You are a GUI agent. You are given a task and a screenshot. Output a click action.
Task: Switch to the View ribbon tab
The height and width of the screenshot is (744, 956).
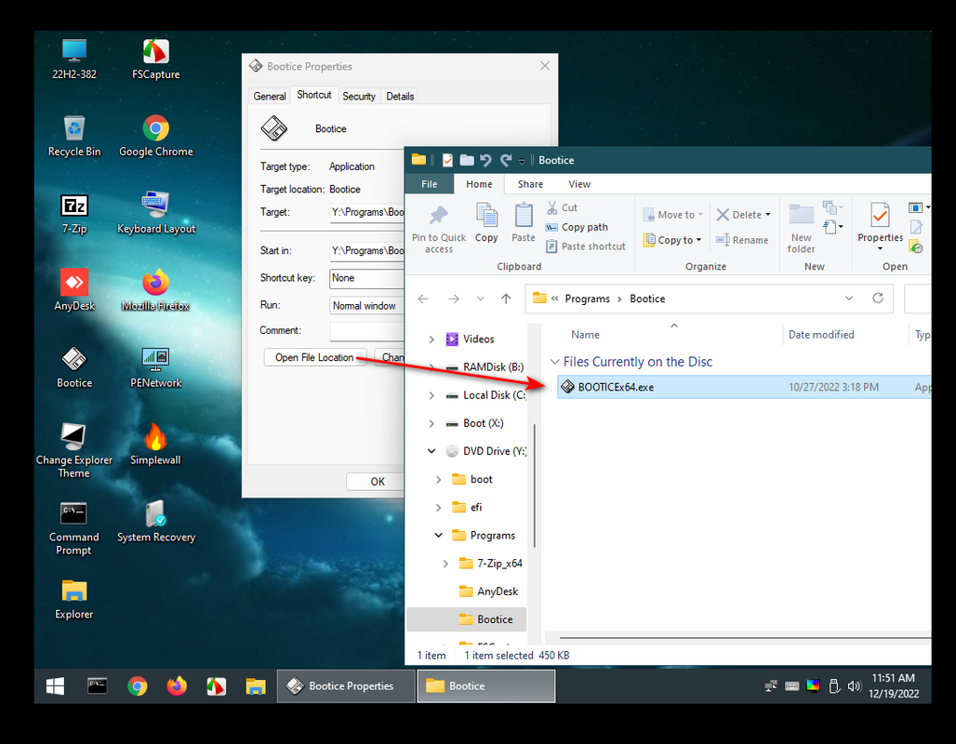coord(579,184)
